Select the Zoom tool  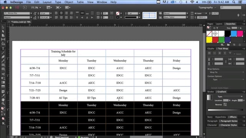[x=3, y=103]
